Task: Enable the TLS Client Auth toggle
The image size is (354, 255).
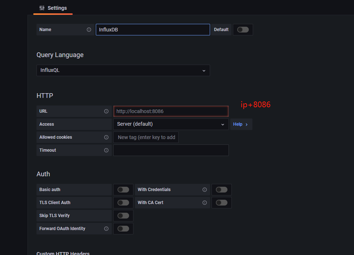Action: point(123,203)
